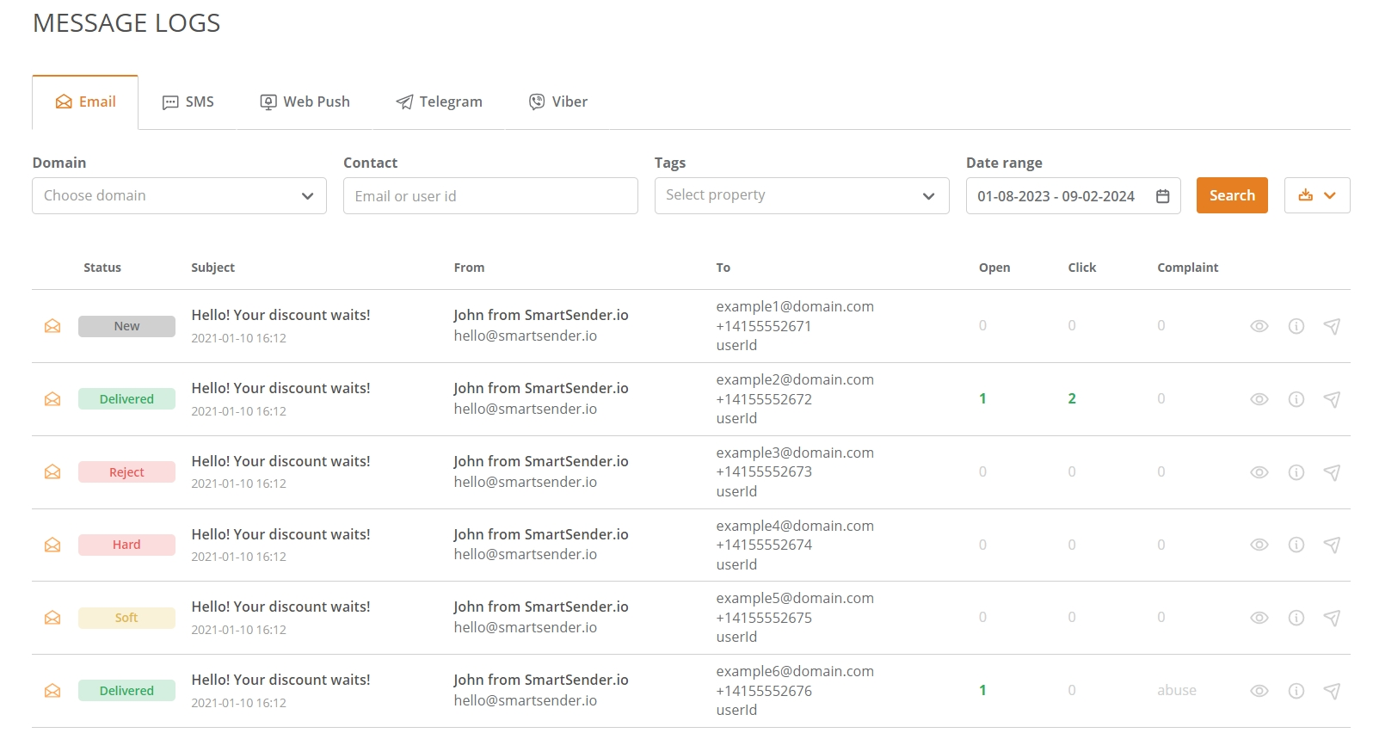Preview the example5@domain.com message via eye icon
Image resolution: width=1373 pixels, height=733 pixels.
coord(1259,618)
